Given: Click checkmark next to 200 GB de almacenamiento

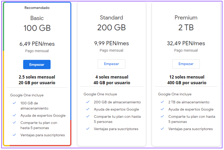Looking at the screenshot, I should click(88, 102).
